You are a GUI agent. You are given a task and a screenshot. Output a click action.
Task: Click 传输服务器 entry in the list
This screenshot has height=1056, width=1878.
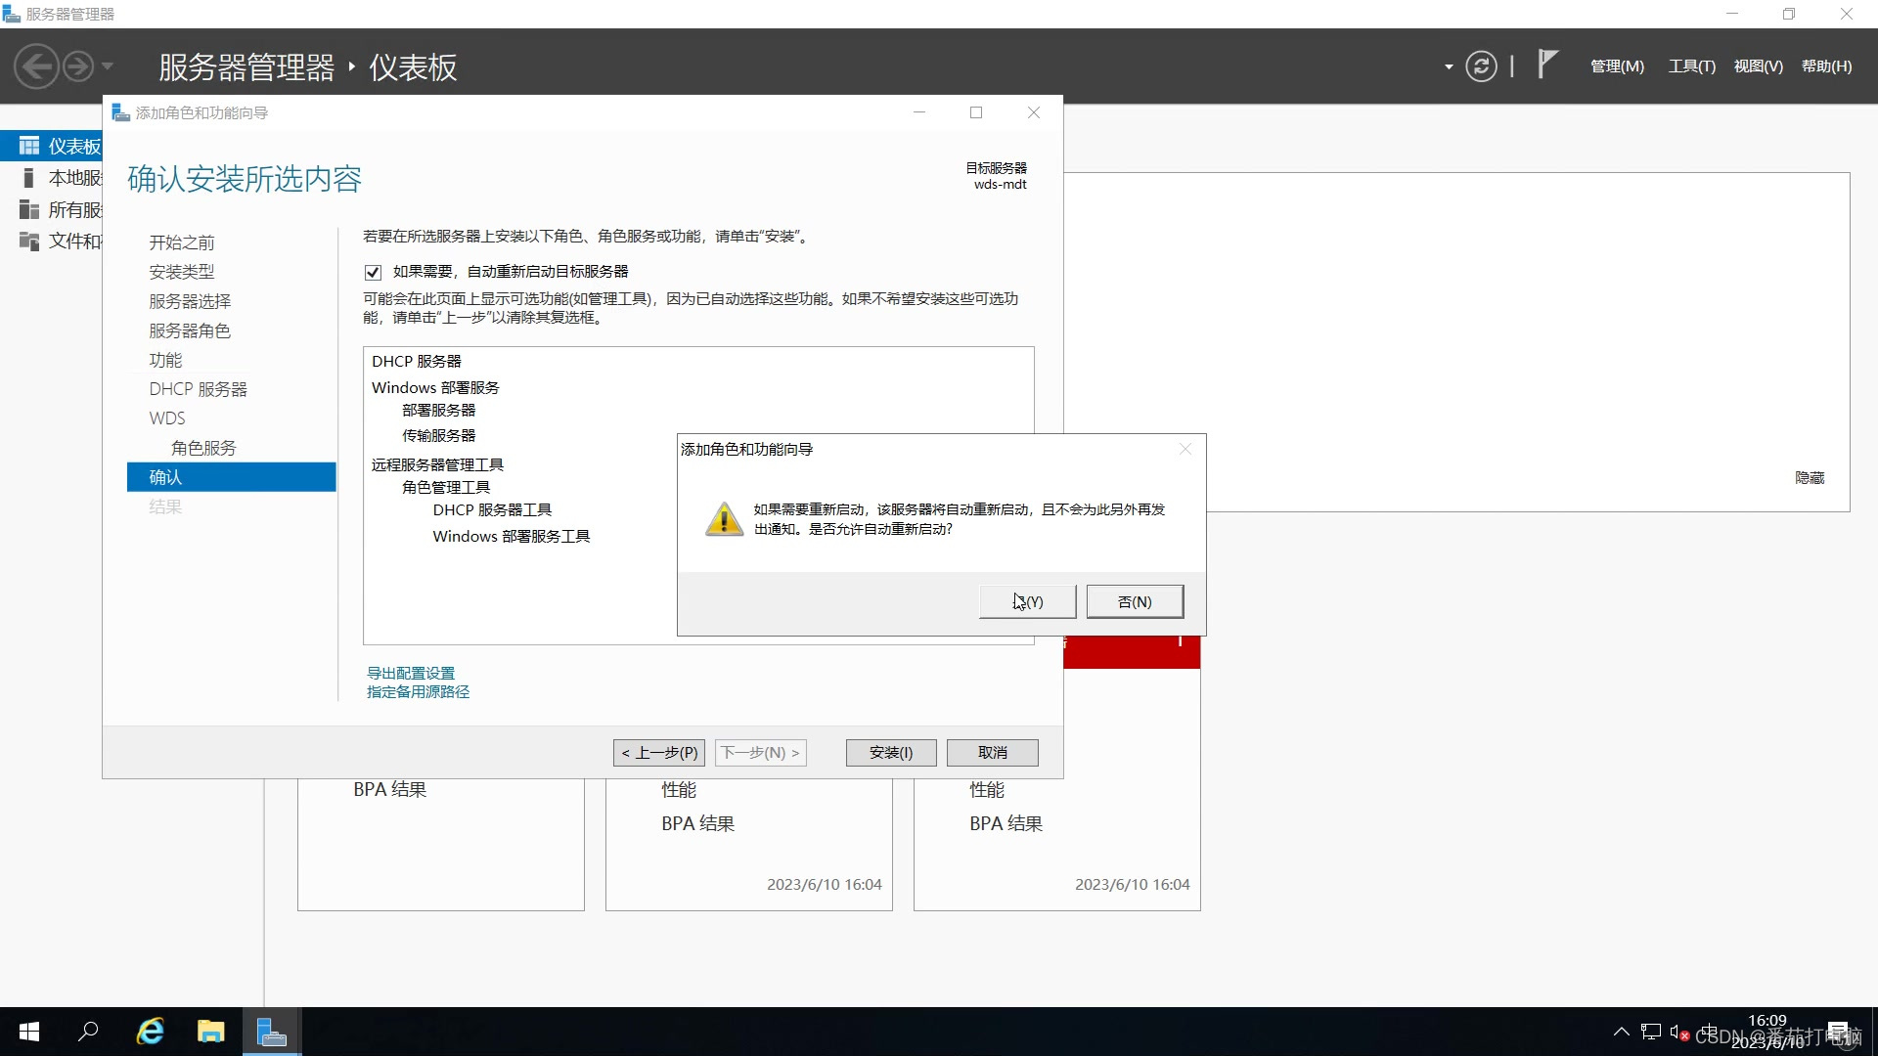pos(439,435)
